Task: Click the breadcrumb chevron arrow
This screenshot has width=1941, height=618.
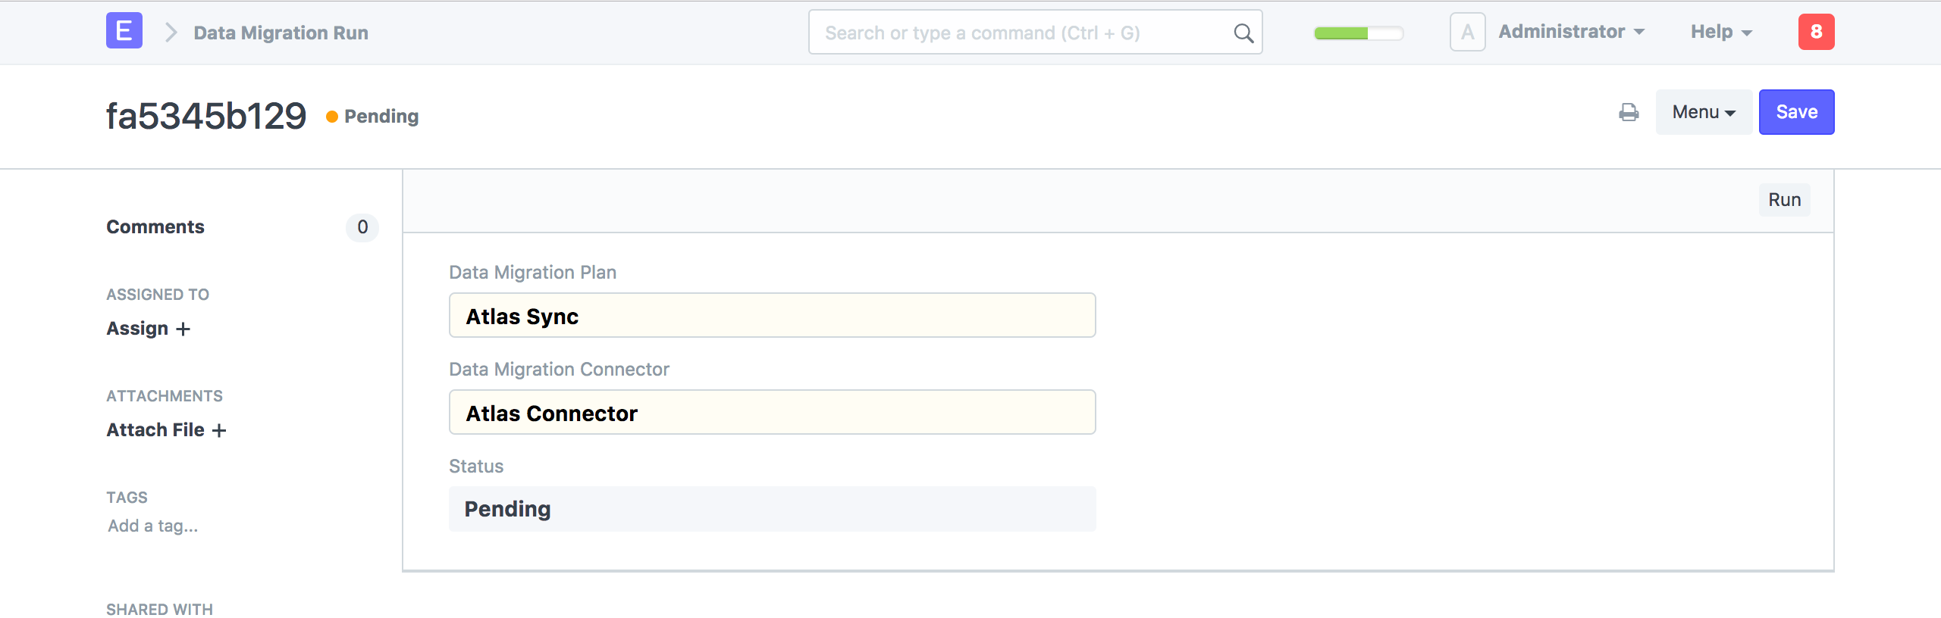Action: click(x=171, y=33)
